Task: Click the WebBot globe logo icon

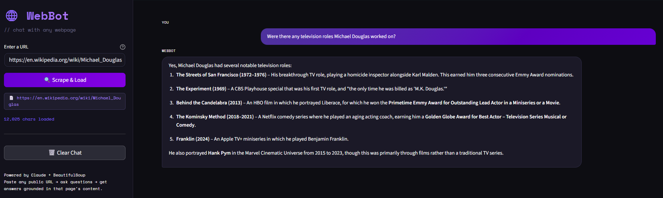Action: tap(12, 16)
